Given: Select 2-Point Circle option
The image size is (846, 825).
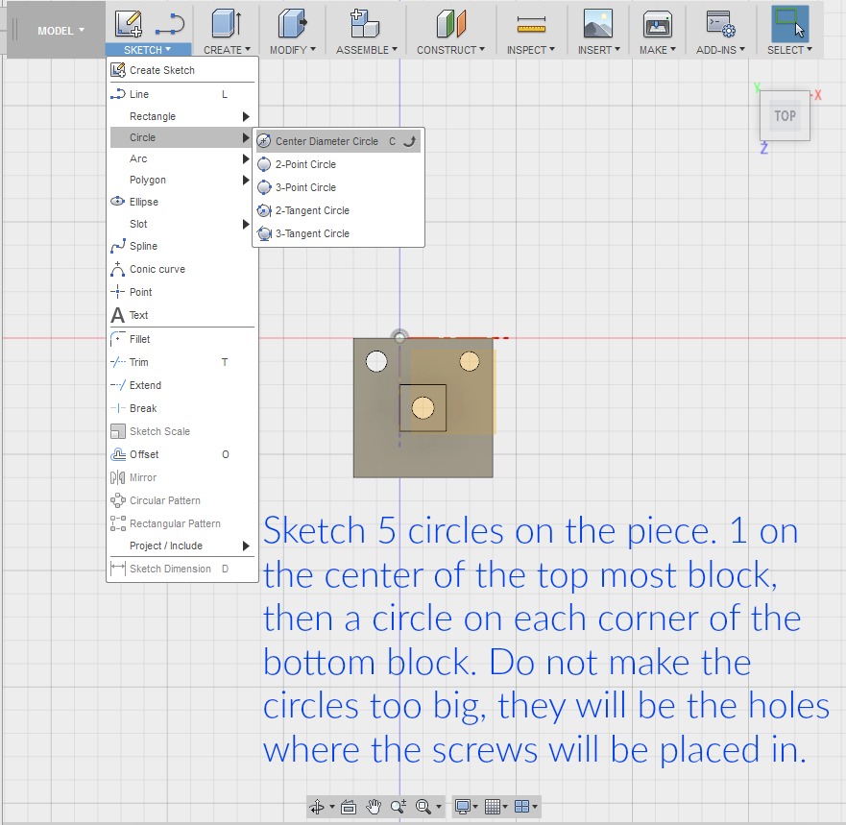Looking at the screenshot, I should coord(305,164).
